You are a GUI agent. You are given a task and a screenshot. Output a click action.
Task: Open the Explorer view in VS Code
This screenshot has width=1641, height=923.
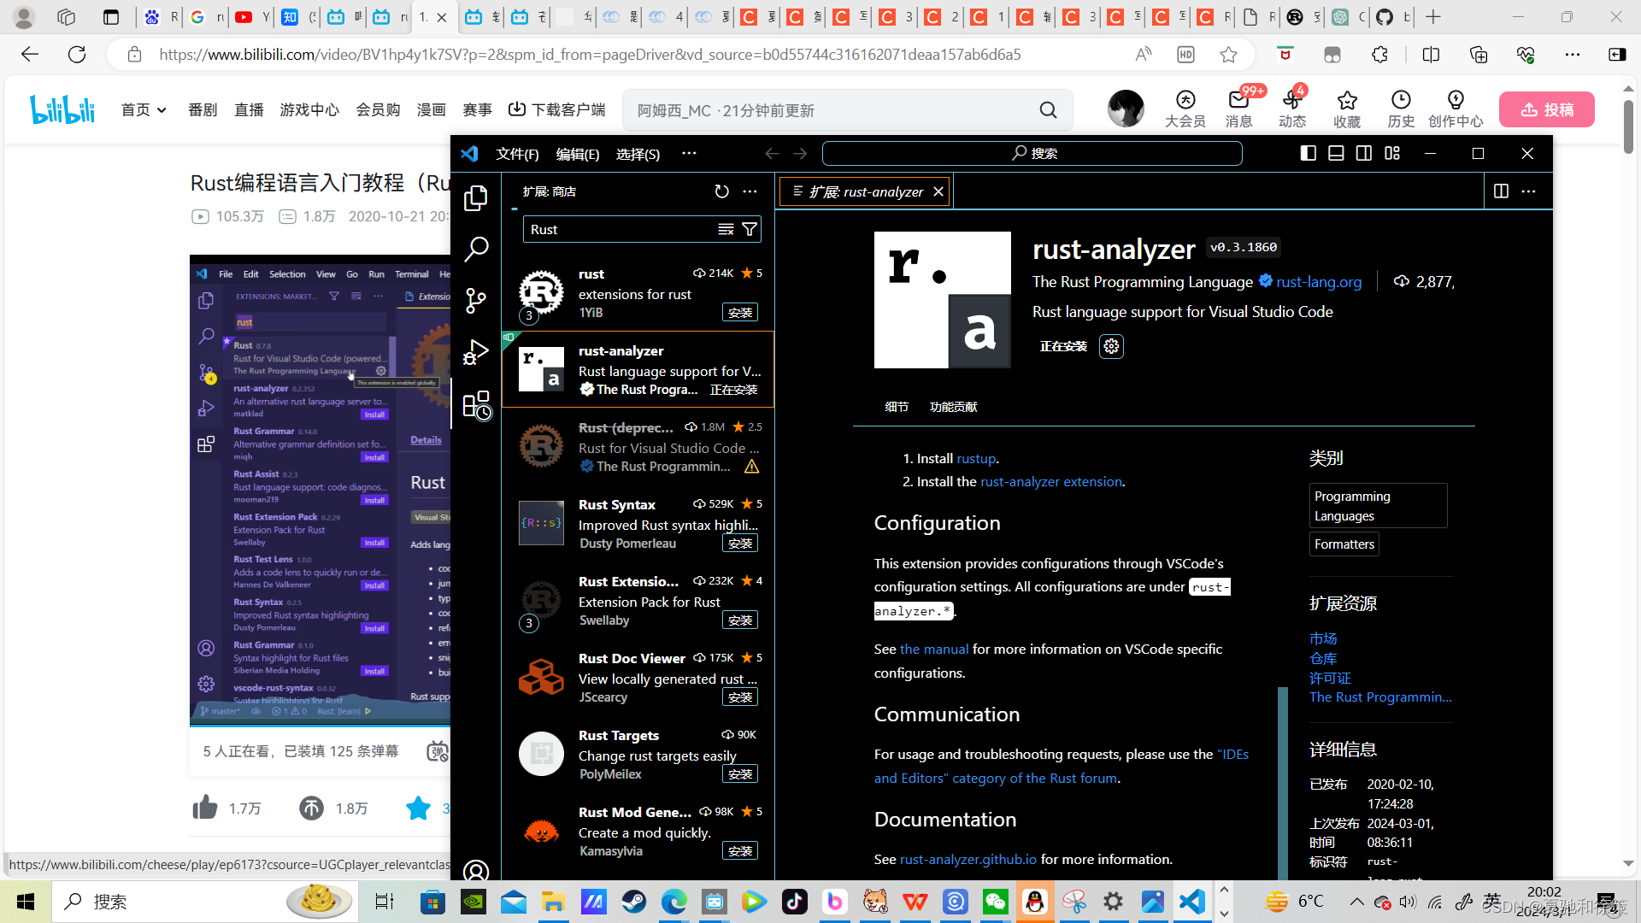point(476,197)
